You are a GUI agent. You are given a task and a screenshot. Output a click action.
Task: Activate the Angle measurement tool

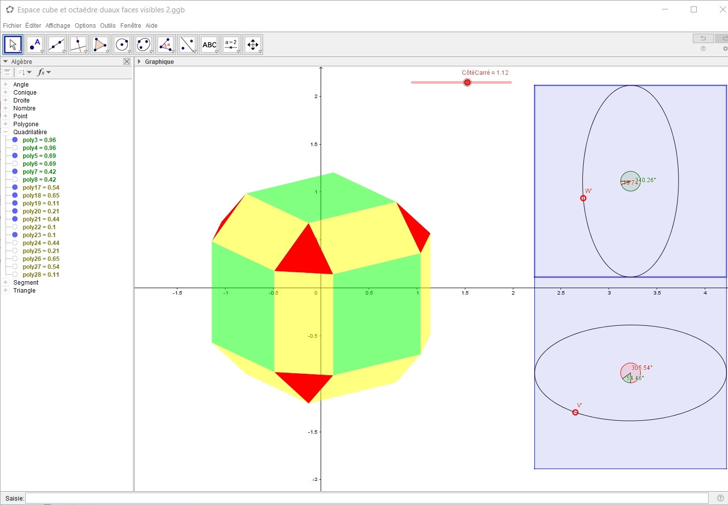pos(166,45)
